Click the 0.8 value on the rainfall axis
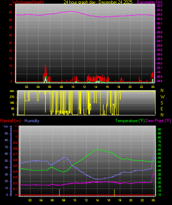Screen dimensions: 172x205 [15, 148]
